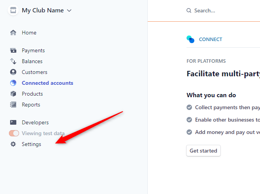Screen dimensions: 260x194
Task: Click the Customers person icon
Action: [x=13, y=72]
